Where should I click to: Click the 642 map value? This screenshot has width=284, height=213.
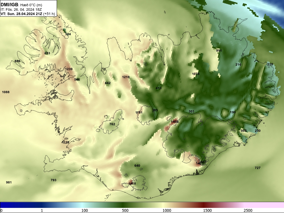click(108, 83)
